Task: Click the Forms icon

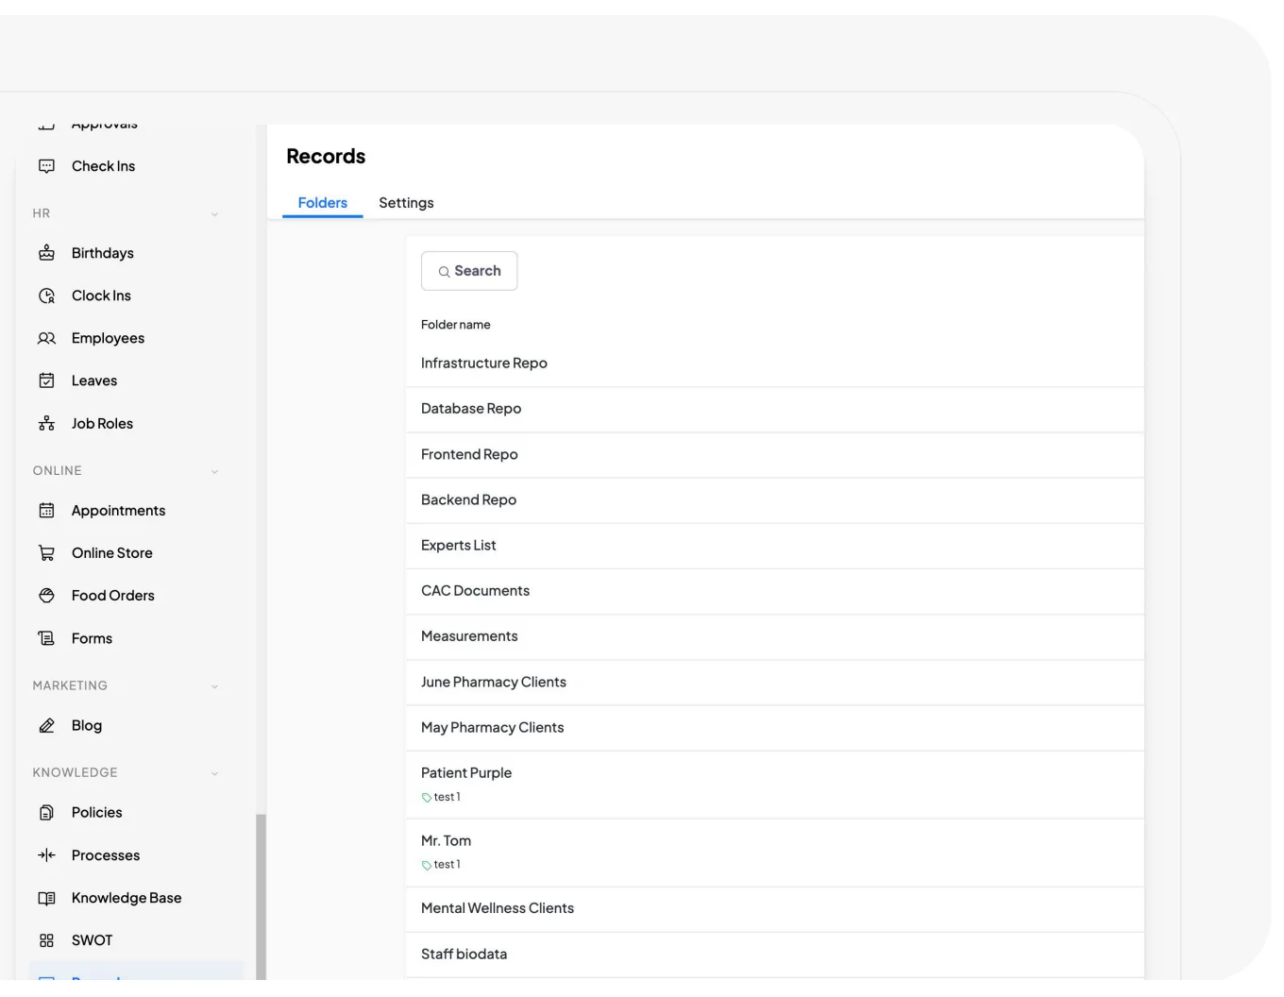Action: [46, 638]
